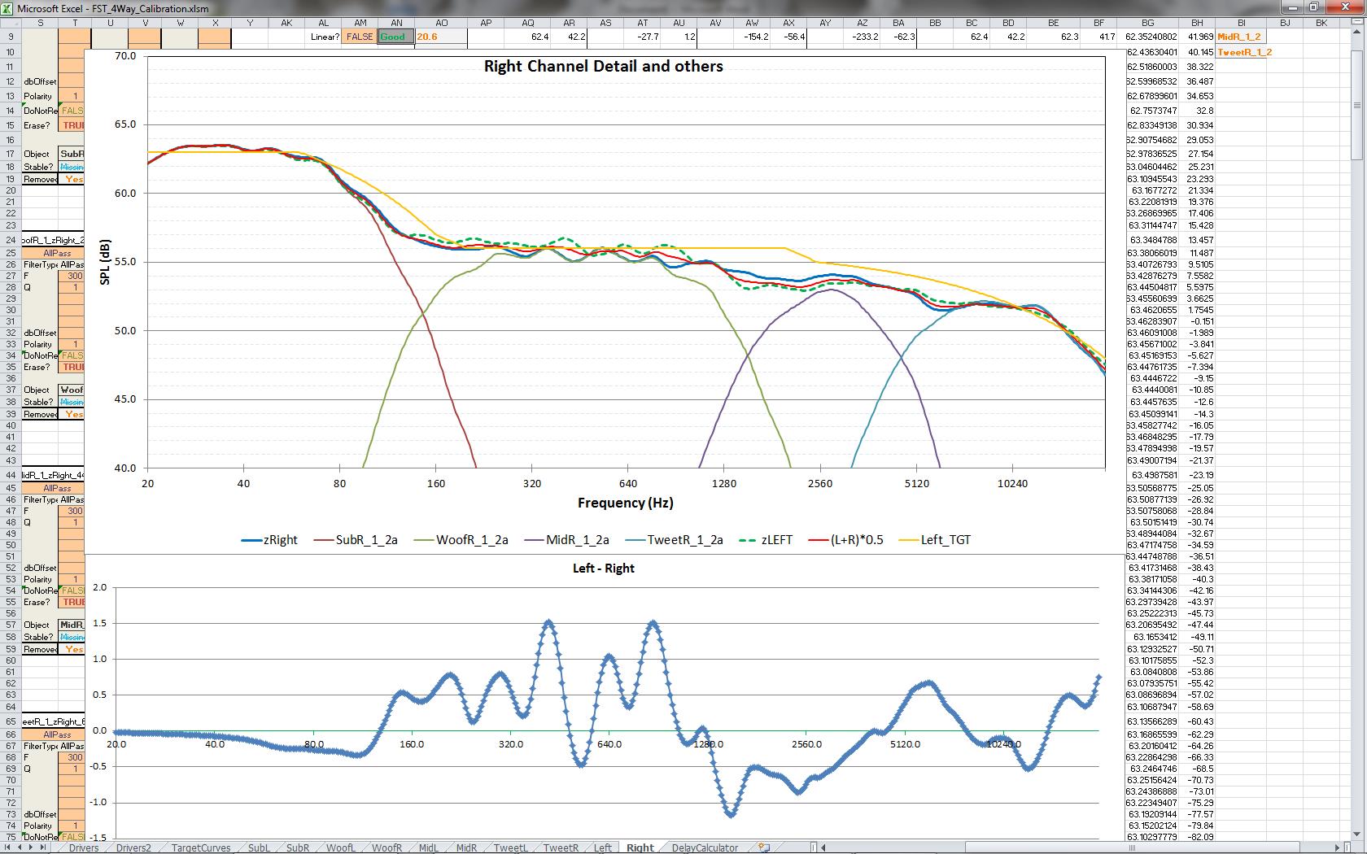
Task: Click cell value 41.969 in column BH
Action: pyautogui.click(x=1198, y=37)
